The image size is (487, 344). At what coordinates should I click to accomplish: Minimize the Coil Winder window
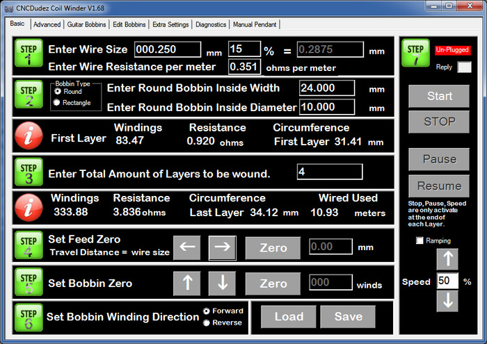pyautogui.click(x=433, y=6)
